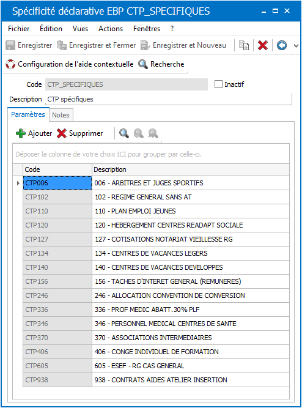Click Enregistrer et Fermer toolbar icon

[x=62, y=45]
